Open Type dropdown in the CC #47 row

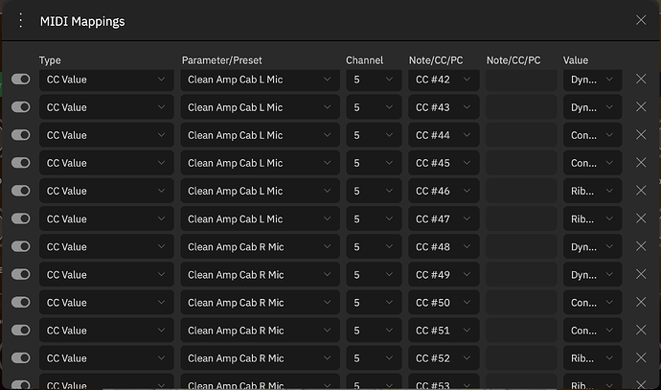106,218
